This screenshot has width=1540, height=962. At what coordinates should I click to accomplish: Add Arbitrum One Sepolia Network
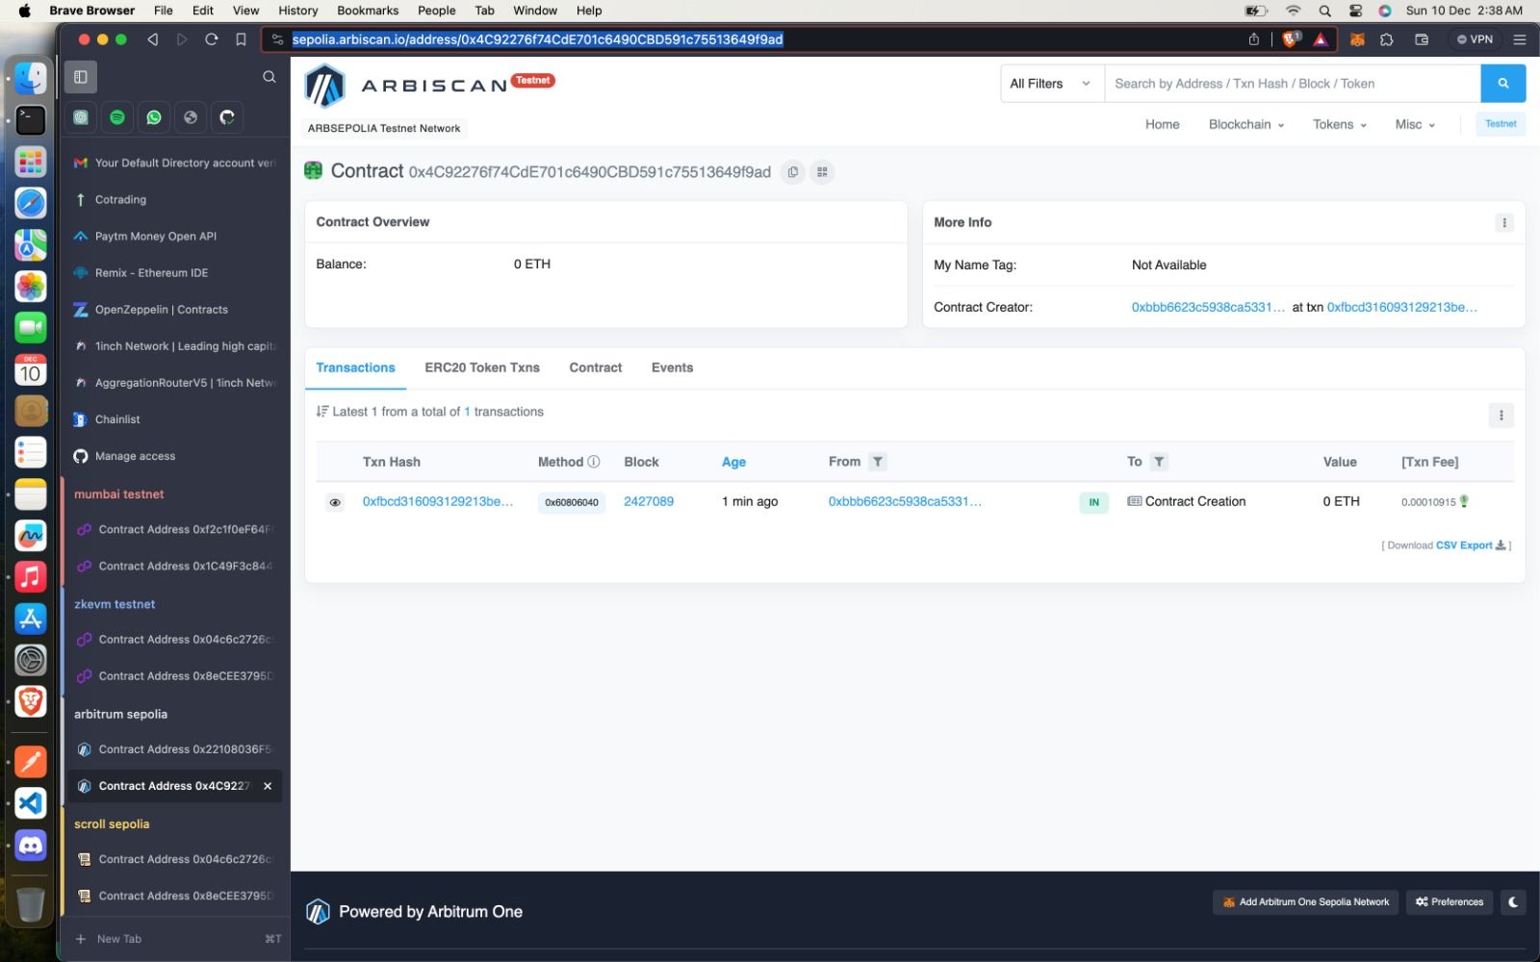(x=1305, y=902)
